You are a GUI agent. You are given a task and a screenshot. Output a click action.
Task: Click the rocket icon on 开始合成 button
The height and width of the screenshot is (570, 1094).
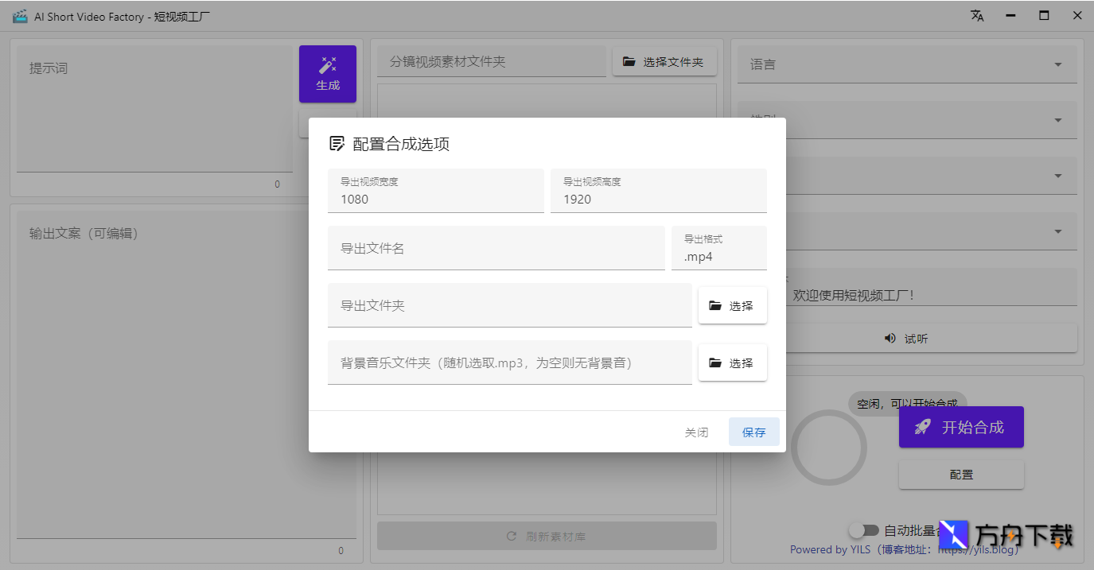click(x=922, y=427)
